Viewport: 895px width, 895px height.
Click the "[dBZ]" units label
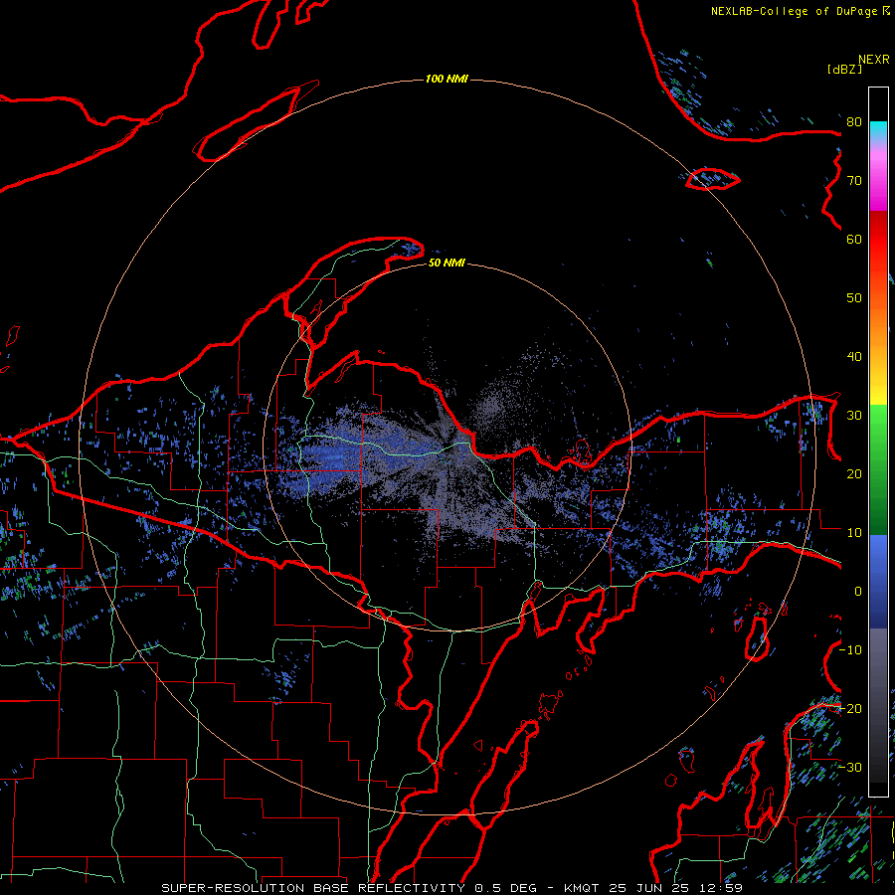(x=844, y=69)
